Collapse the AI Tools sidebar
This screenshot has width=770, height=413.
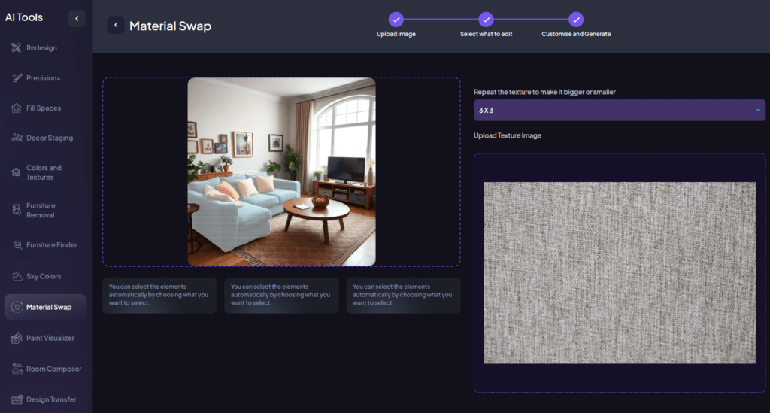coord(77,18)
